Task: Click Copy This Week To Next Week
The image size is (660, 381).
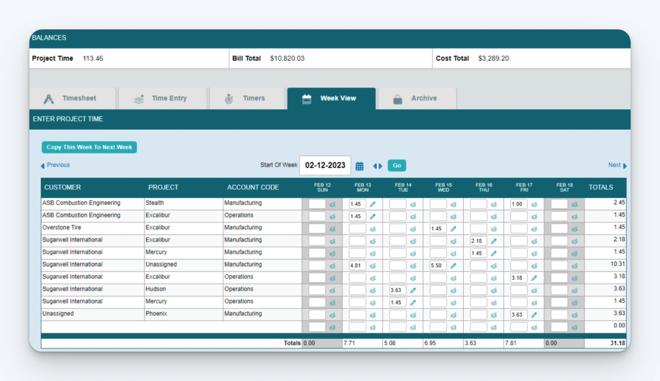Action: pos(88,147)
